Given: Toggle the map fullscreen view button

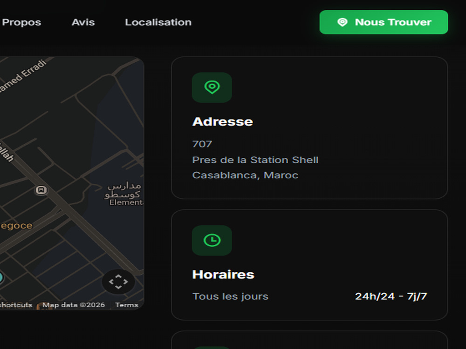Looking at the screenshot, I should [x=118, y=282].
